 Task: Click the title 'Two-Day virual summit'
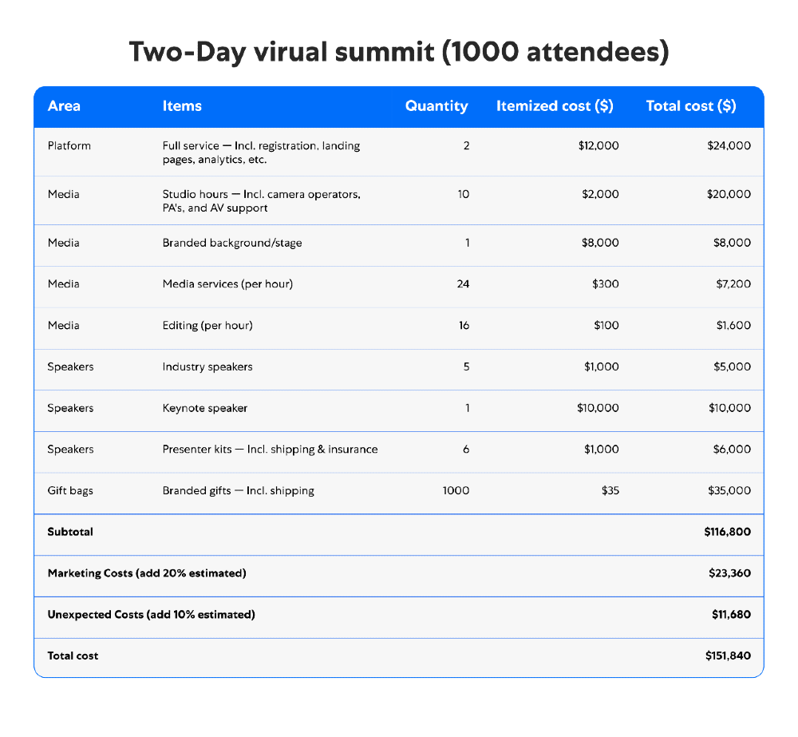coord(398,52)
